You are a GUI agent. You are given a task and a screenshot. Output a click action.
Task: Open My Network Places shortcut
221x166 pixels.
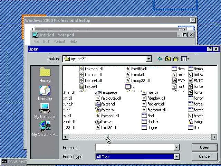coord(45,129)
